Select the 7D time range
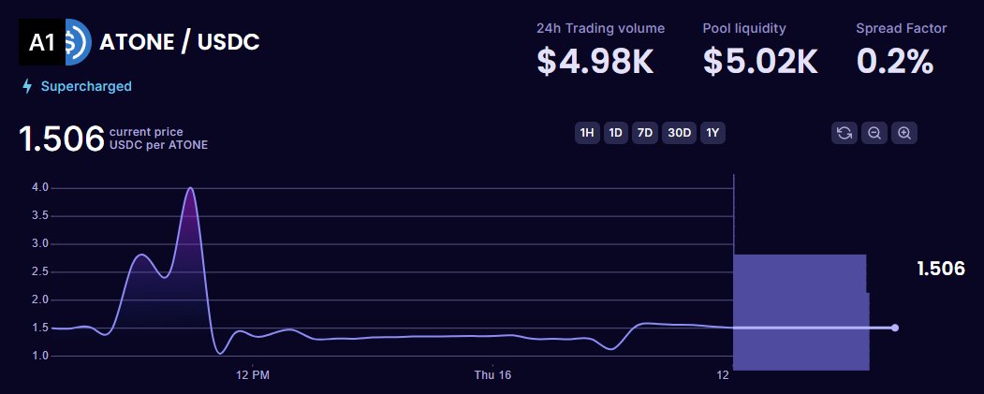Viewport: 984px width, 394px height. tap(644, 133)
